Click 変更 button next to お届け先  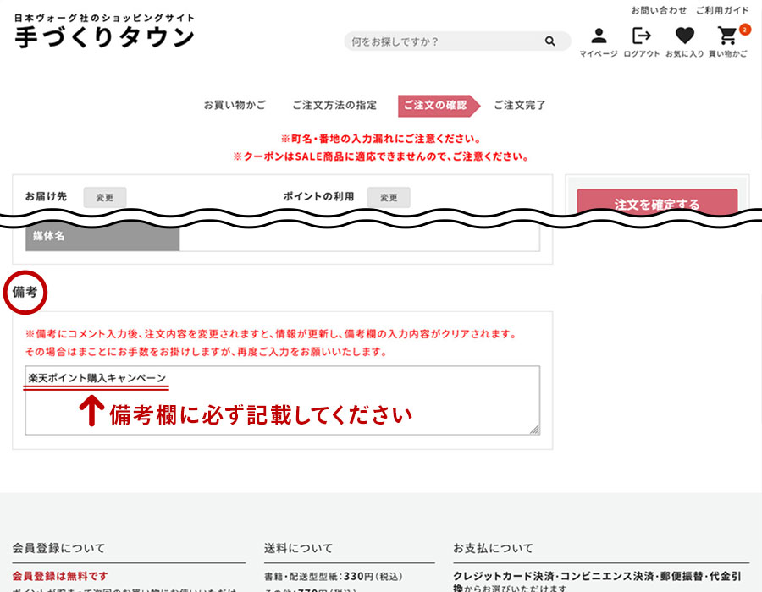(104, 197)
